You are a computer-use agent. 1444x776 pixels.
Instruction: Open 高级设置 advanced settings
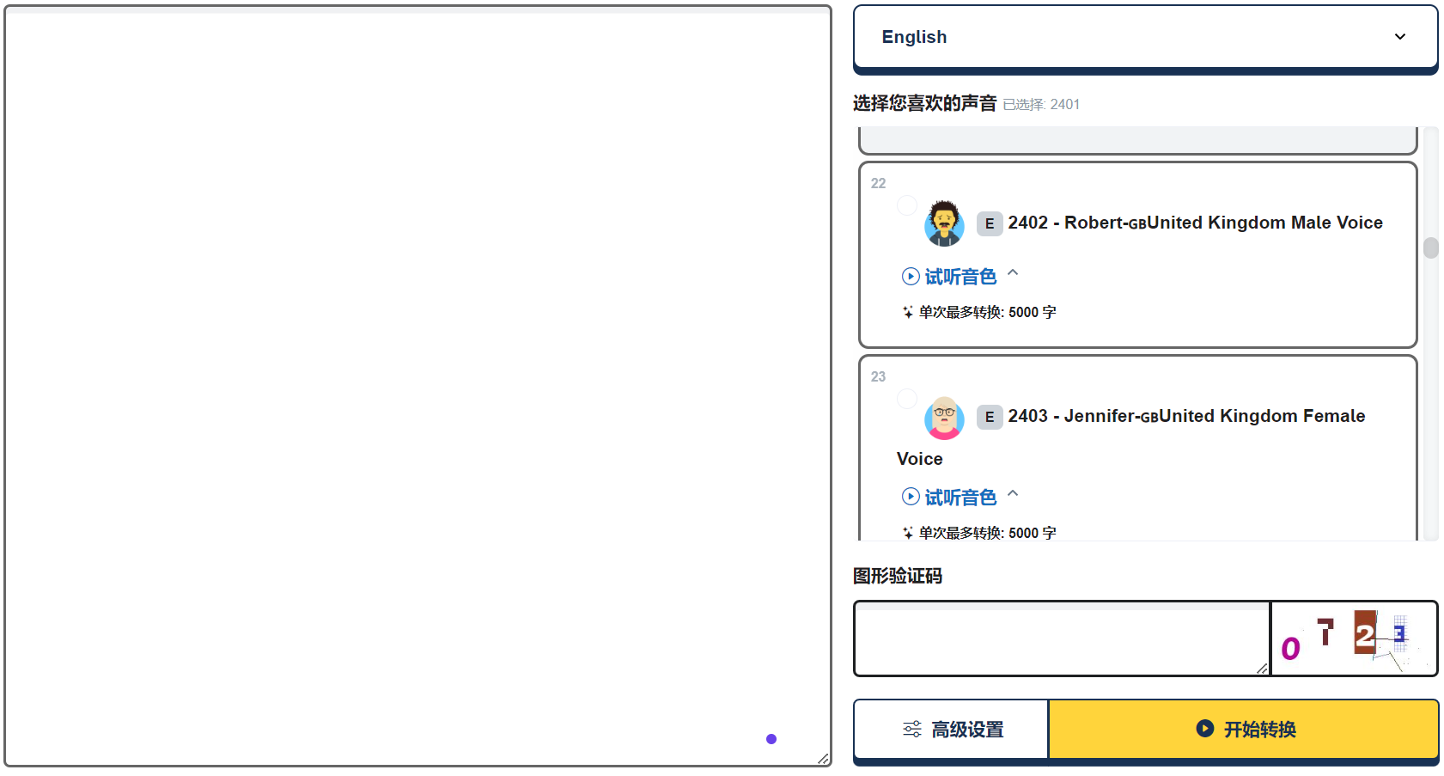[x=951, y=730]
